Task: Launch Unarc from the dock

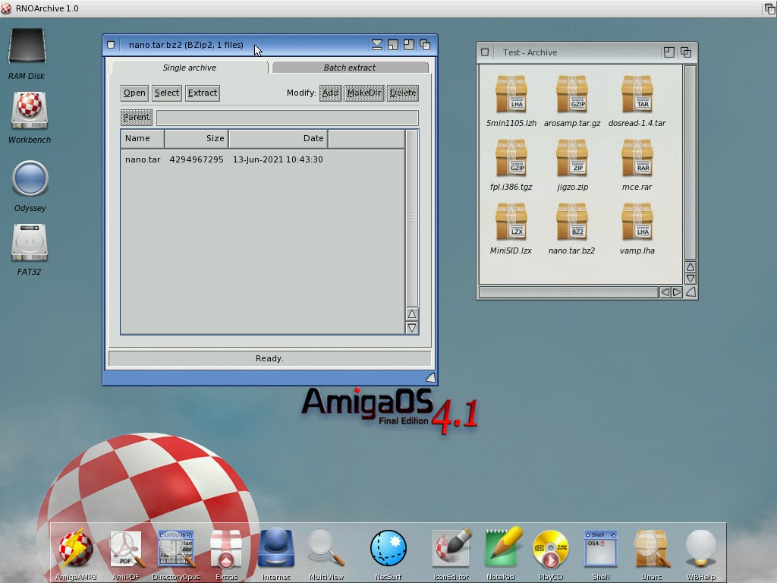Action: [651, 549]
